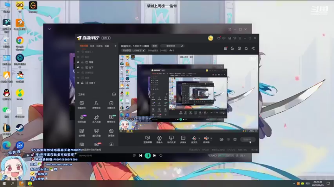Open Google Chrome from desktop
The width and height of the screenshot is (334, 187).
pos(20,43)
